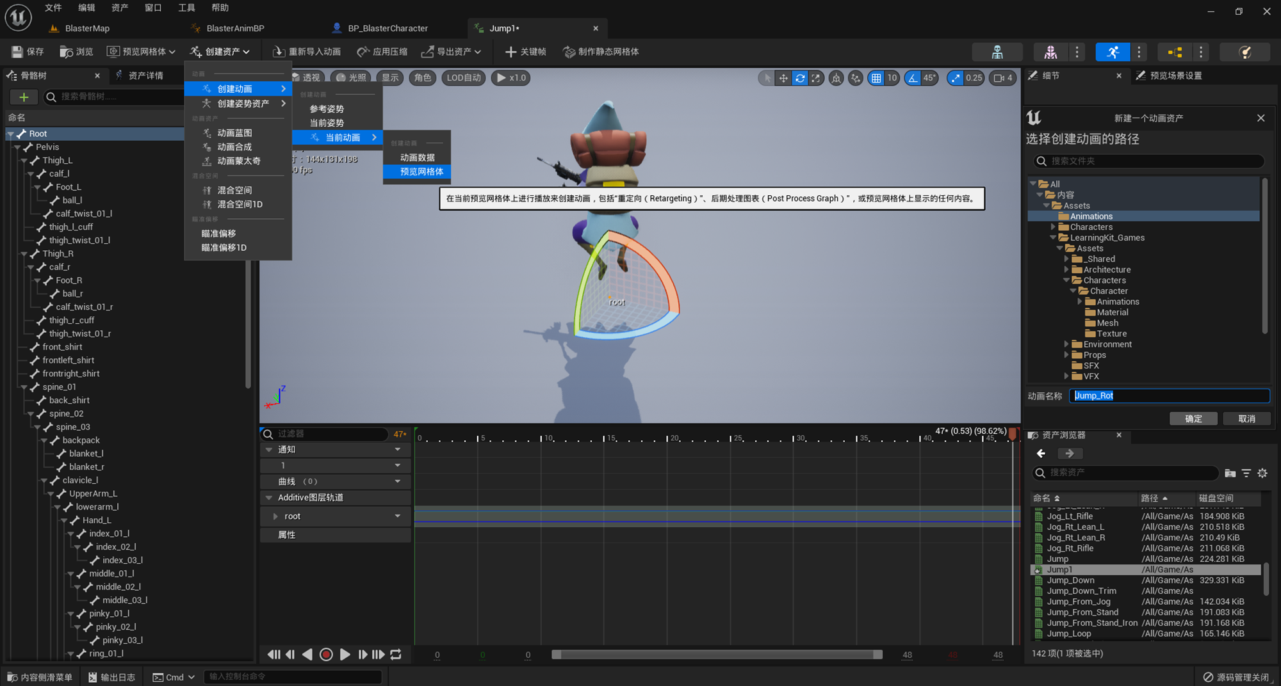Click the Save toolbar button
This screenshot has width=1281, height=686.
tap(28, 52)
